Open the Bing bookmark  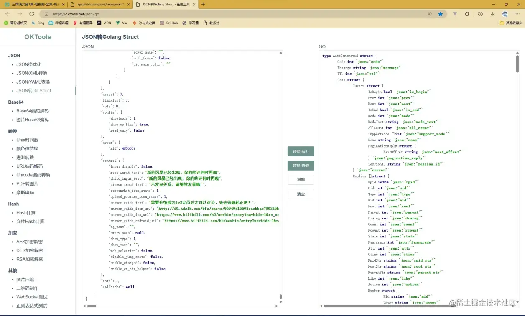tap(38, 23)
